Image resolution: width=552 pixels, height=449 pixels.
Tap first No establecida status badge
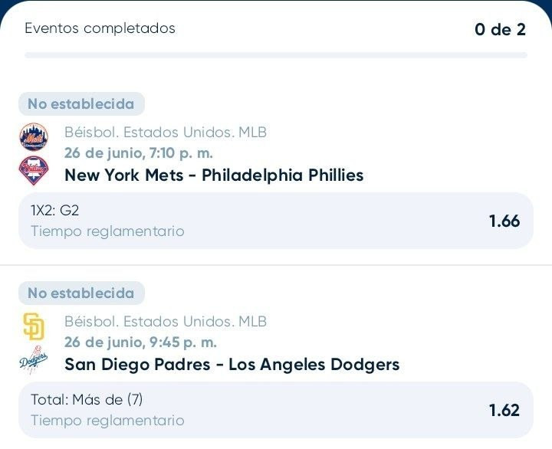coord(81,103)
